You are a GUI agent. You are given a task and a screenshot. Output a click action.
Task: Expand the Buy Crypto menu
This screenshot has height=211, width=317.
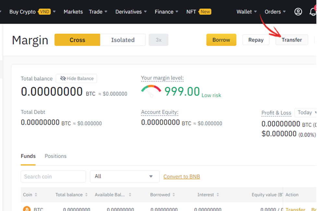click(32, 12)
